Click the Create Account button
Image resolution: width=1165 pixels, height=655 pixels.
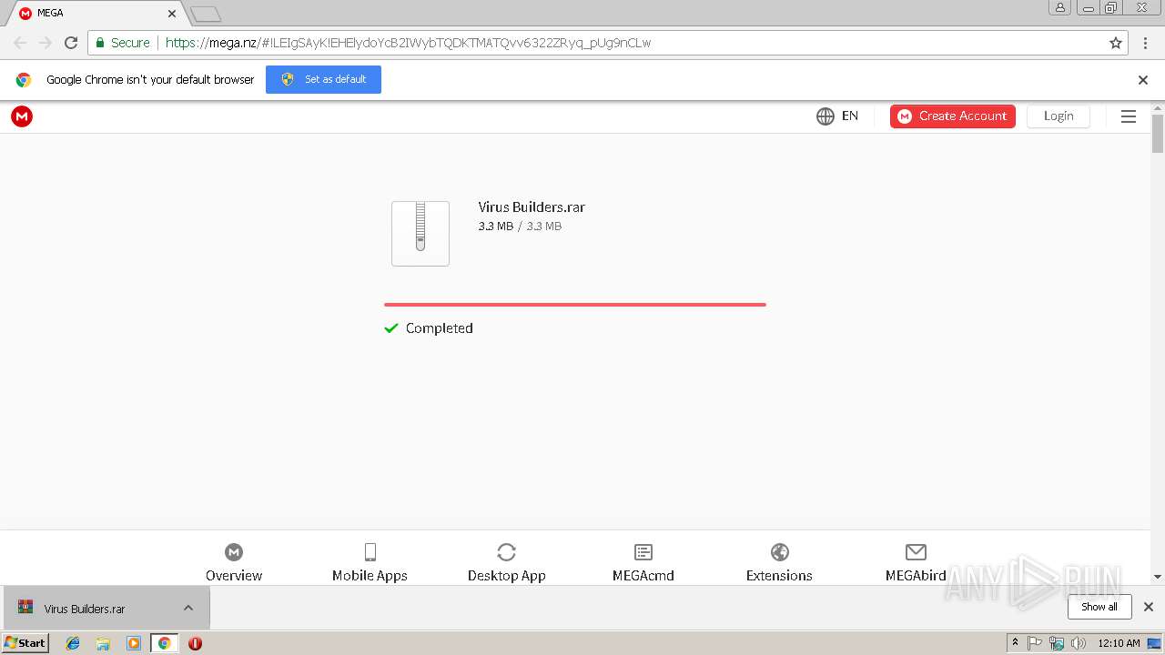coord(953,116)
